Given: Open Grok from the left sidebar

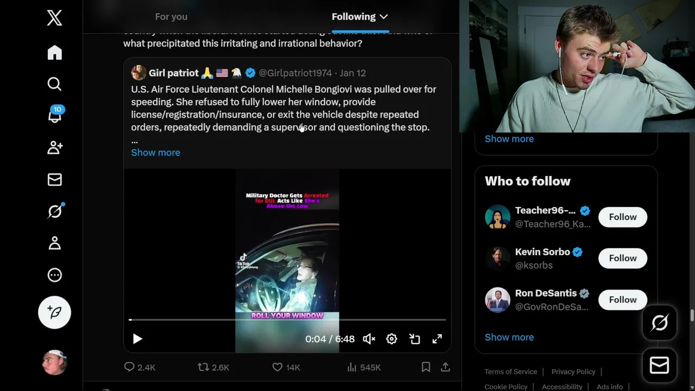Looking at the screenshot, I should pos(54,211).
